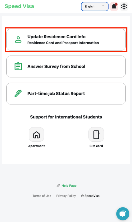Open the notifications bell
132x222 pixels.
(x=114, y=7)
